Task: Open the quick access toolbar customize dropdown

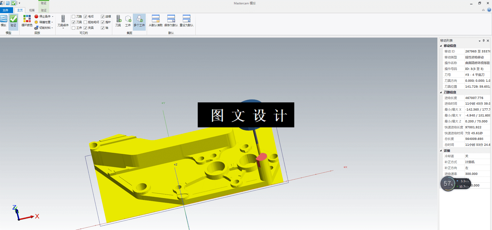Action: coord(19,3)
